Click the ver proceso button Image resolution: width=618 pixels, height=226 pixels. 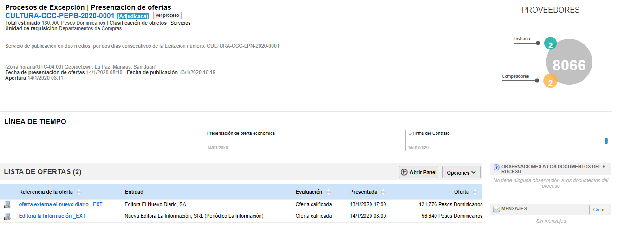167,15
